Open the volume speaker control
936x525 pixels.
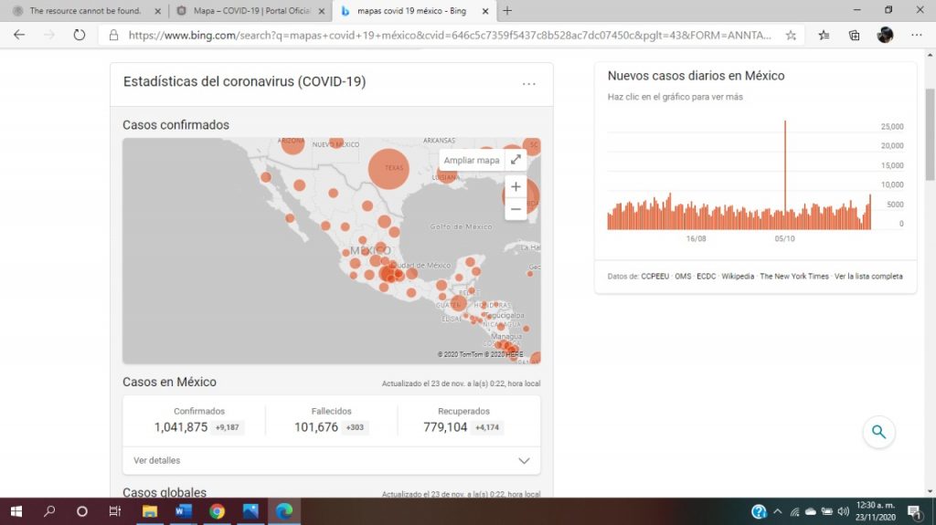pos(843,511)
